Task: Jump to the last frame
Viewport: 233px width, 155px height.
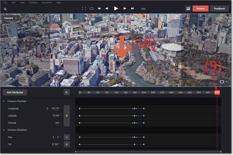Action: 133,8
